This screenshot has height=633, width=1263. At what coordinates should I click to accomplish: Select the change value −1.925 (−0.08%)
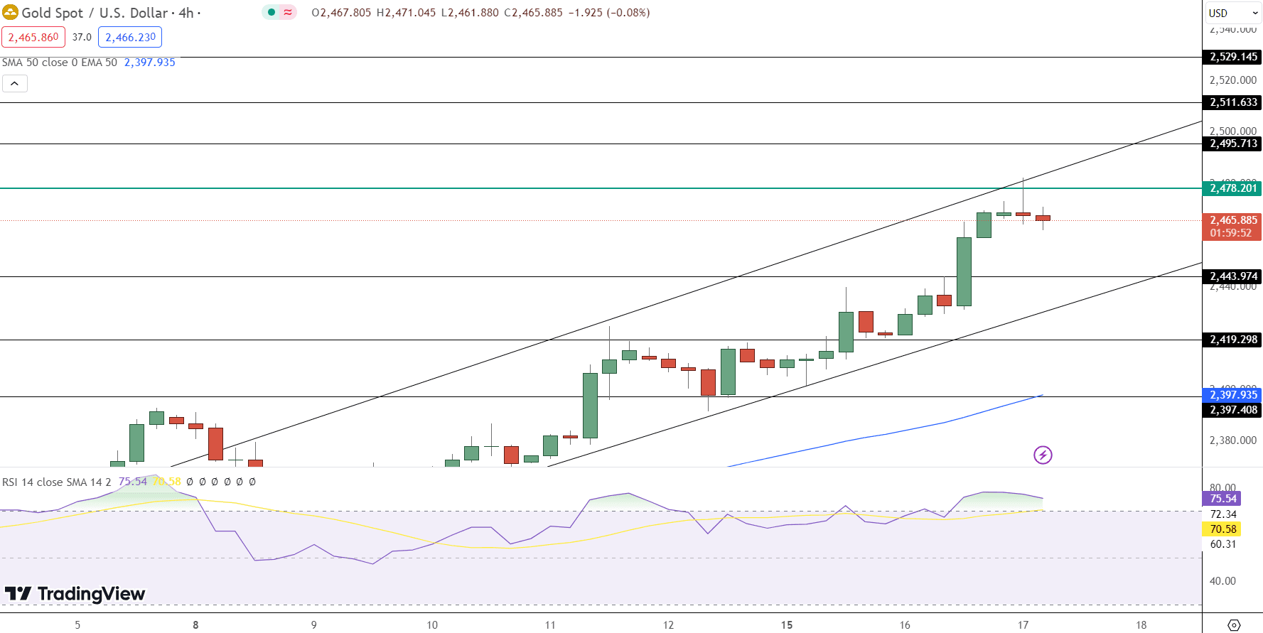tap(609, 13)
